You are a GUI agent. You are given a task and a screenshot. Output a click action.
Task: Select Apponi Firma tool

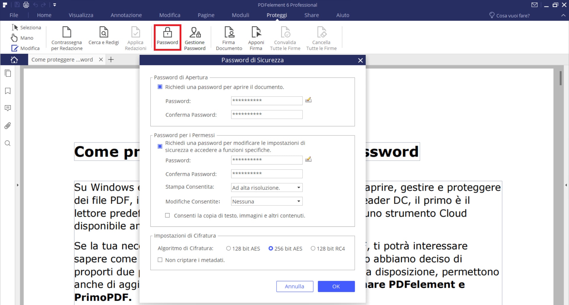coord(256,37)
